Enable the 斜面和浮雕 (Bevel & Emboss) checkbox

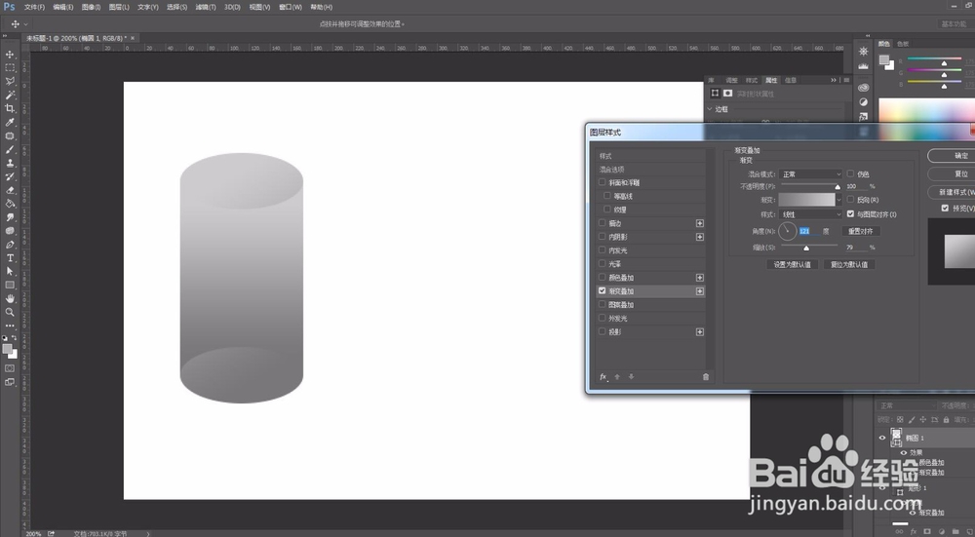(x=602, y=182)
